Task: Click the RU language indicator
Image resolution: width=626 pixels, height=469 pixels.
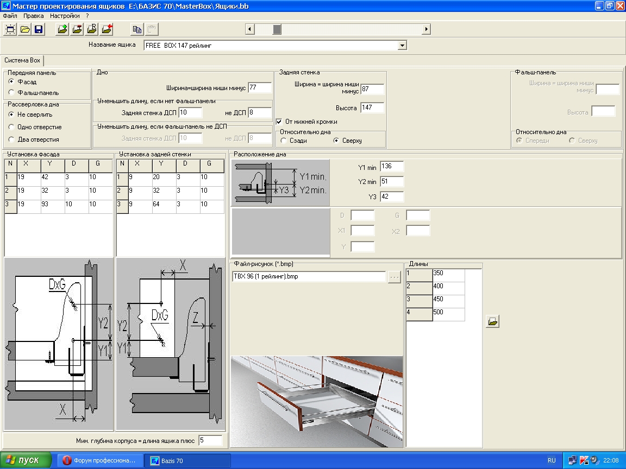Action: [x=552, y=461]
